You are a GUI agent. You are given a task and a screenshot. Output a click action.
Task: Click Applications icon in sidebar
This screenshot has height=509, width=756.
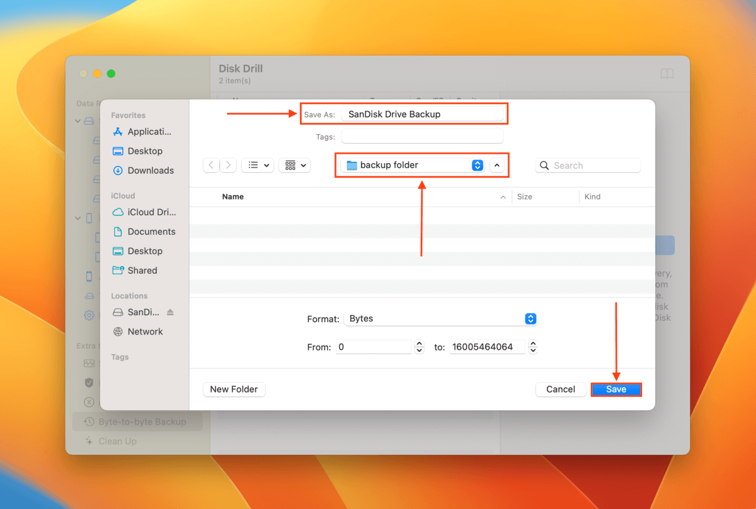[118, 132]
